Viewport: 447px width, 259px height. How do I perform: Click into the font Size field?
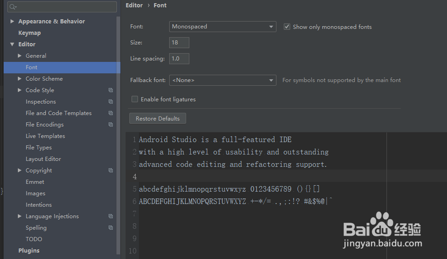[179, 43]
